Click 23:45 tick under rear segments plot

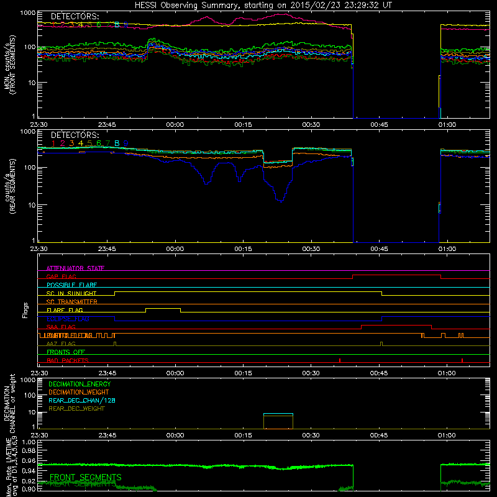click(x=107, y=249)
